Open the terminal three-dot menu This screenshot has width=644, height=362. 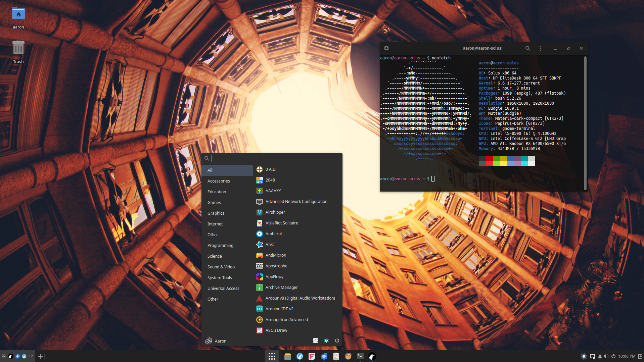pyautogui.click(x=541, y=48)
